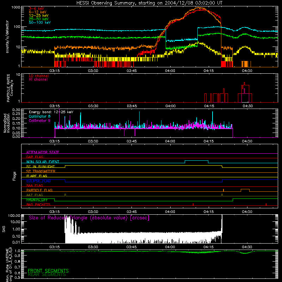Click the FRONTS_OFF flag label
Image resolution: width=282 pixels, height=282 pixels.
coord(37,200)
